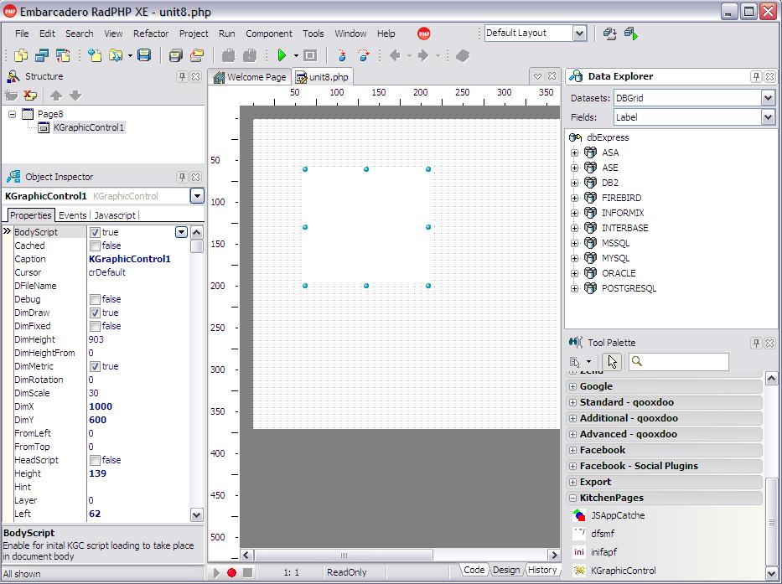This screenshot has height=584, width=782.
Task: Uncheck the BodyScript true checkbox
Action: (x=95, y=232)
